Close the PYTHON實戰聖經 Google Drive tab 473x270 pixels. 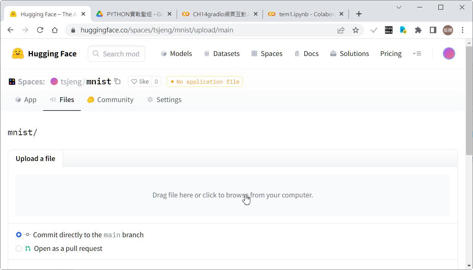point(169,14)
